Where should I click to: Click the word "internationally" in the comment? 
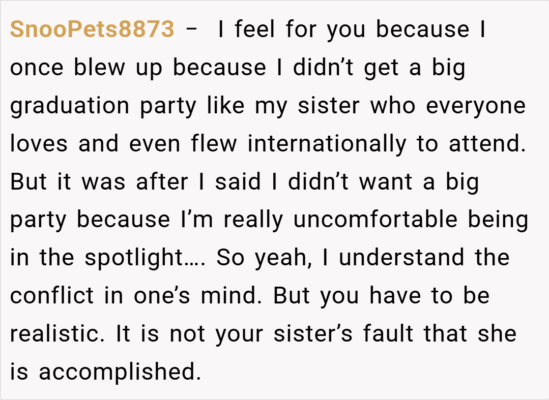tap(327, 144)
